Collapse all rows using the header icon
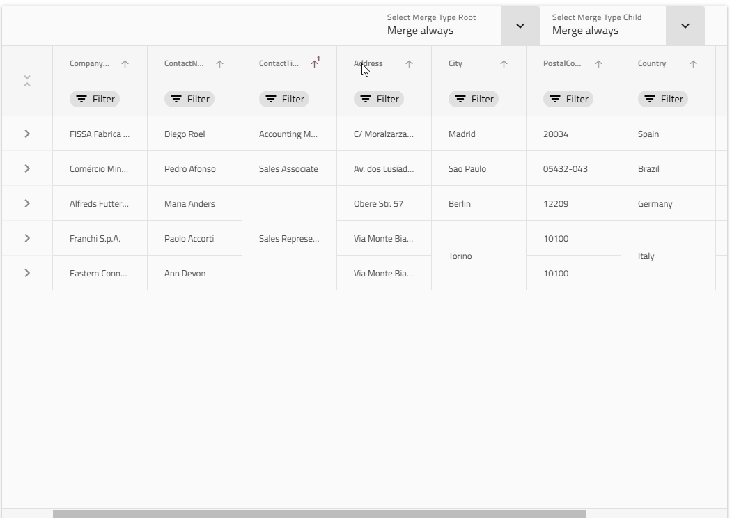The image size is (732, 518). tap(27, 81)
